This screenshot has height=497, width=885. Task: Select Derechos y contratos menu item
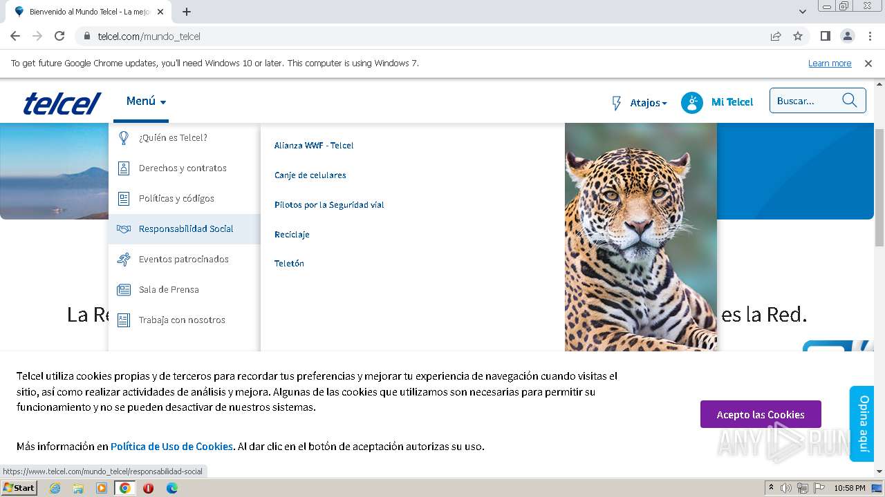(x=185, y=168)
